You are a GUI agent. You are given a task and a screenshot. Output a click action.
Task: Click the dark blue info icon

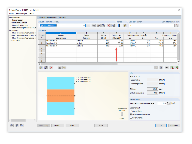point(161,68)
